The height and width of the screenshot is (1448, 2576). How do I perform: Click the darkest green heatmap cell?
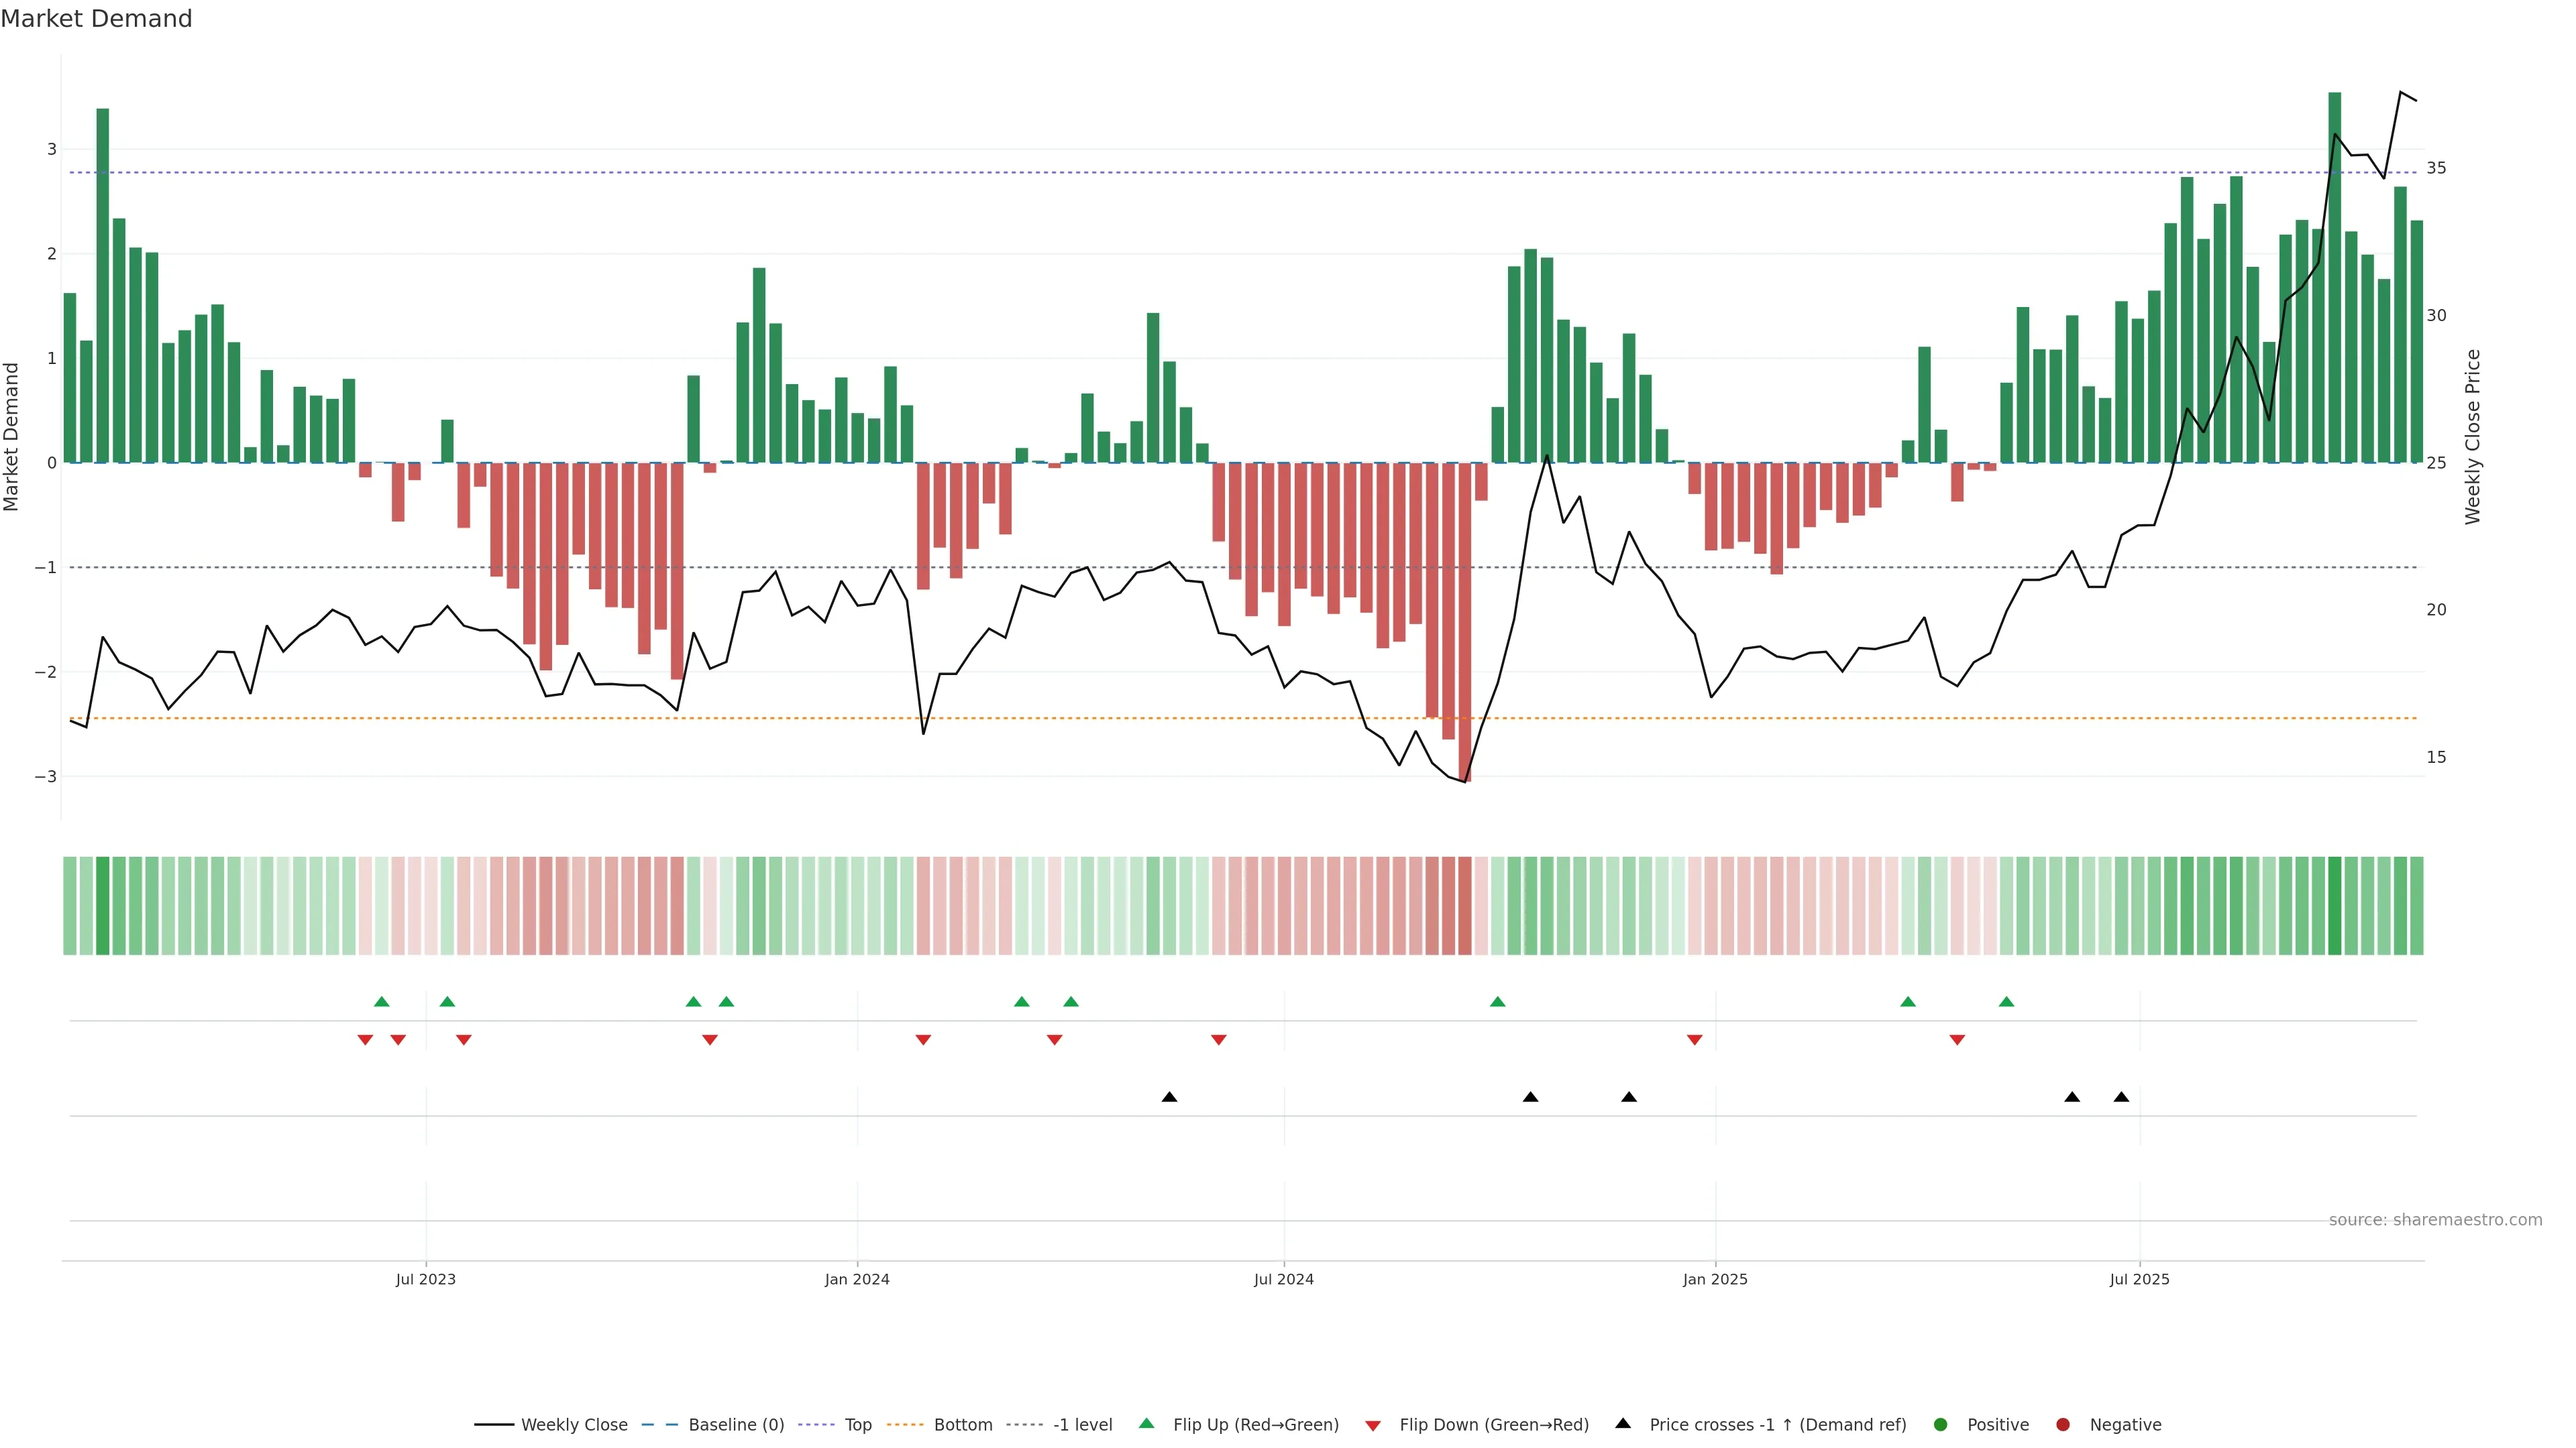pos(2334,906)
